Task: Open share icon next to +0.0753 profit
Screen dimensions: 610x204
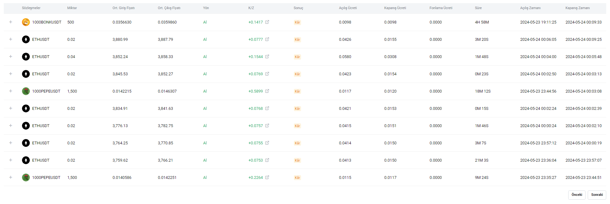Action: tap(267, 160)
